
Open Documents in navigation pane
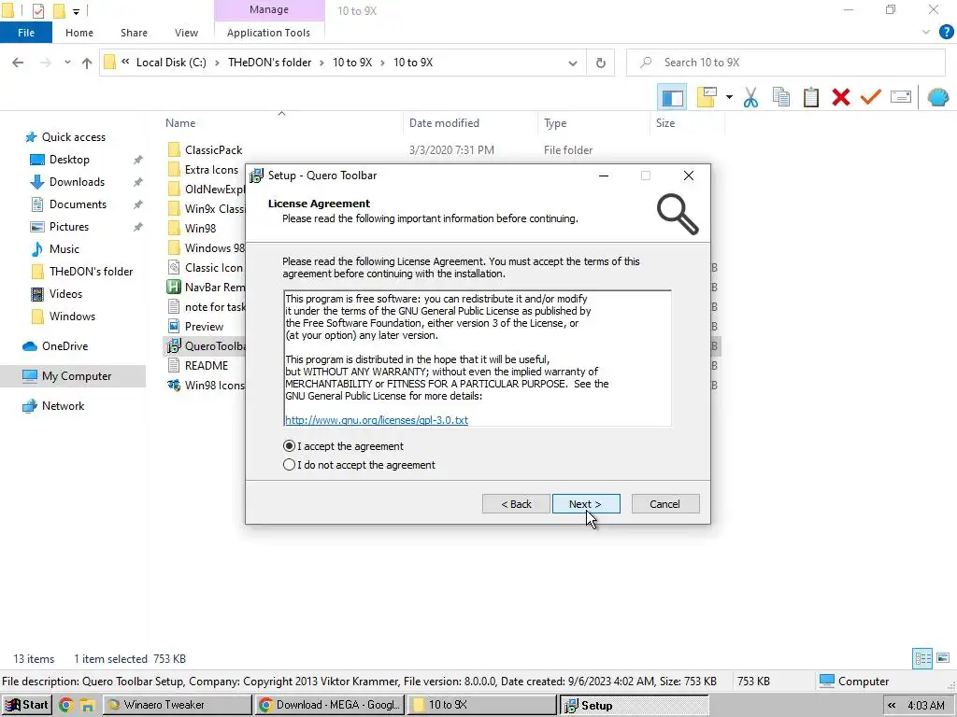(78, 204)
